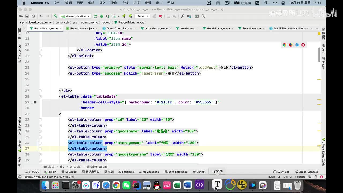This screenshot has width=343, height=193.
Task: Click the Save All toolbar icon
Action: point(27,16)
